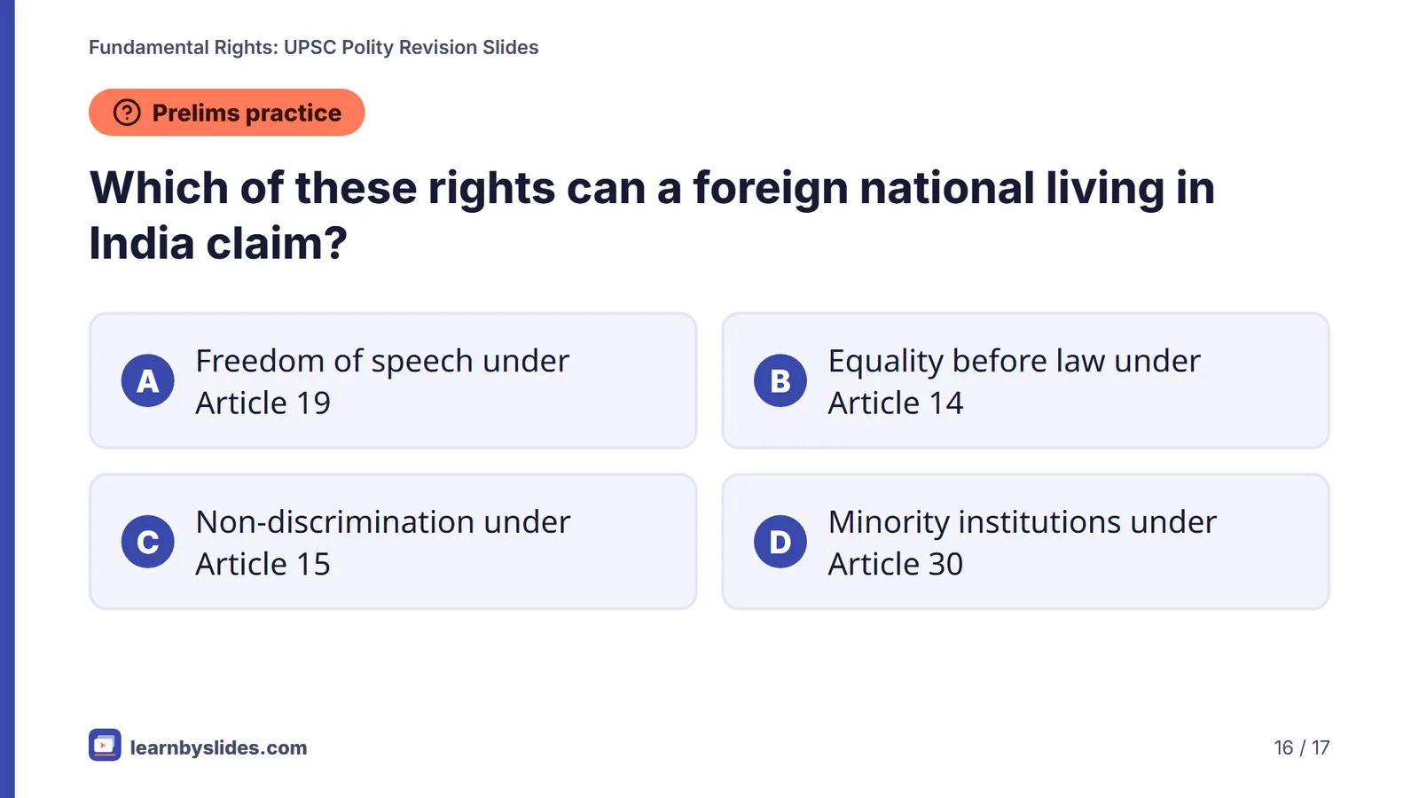Choose Freedom of speech under Article 19
The width and height of the screenshot is (1419, 798).
(393, 380)
